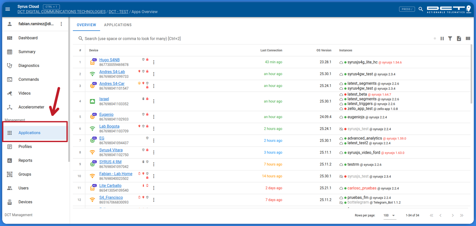Pause auto-refresh of the device table

442,39
